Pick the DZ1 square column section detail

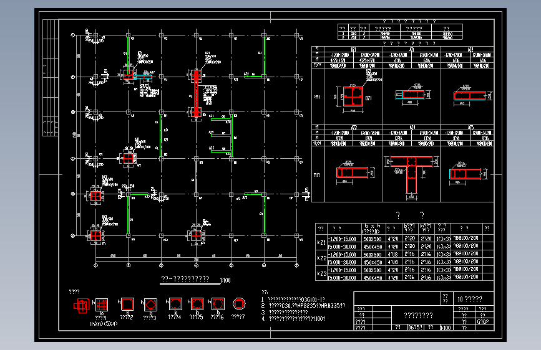353,97
